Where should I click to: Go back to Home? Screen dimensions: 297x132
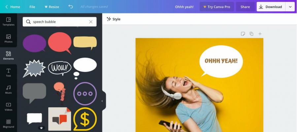point(13,7)
